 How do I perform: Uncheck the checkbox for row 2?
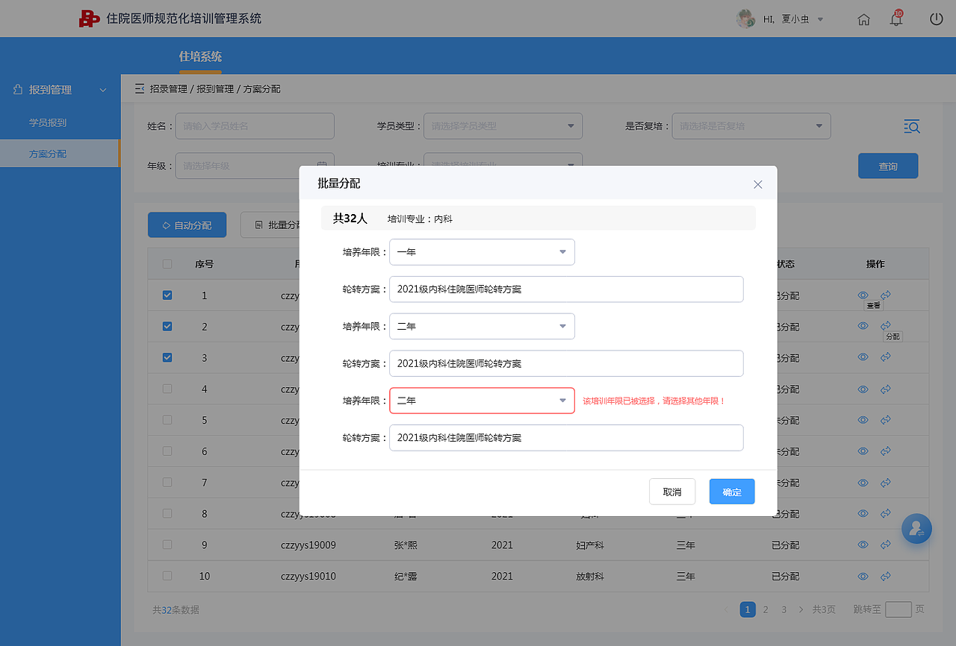pyautogui.click(x=167, y=326)
